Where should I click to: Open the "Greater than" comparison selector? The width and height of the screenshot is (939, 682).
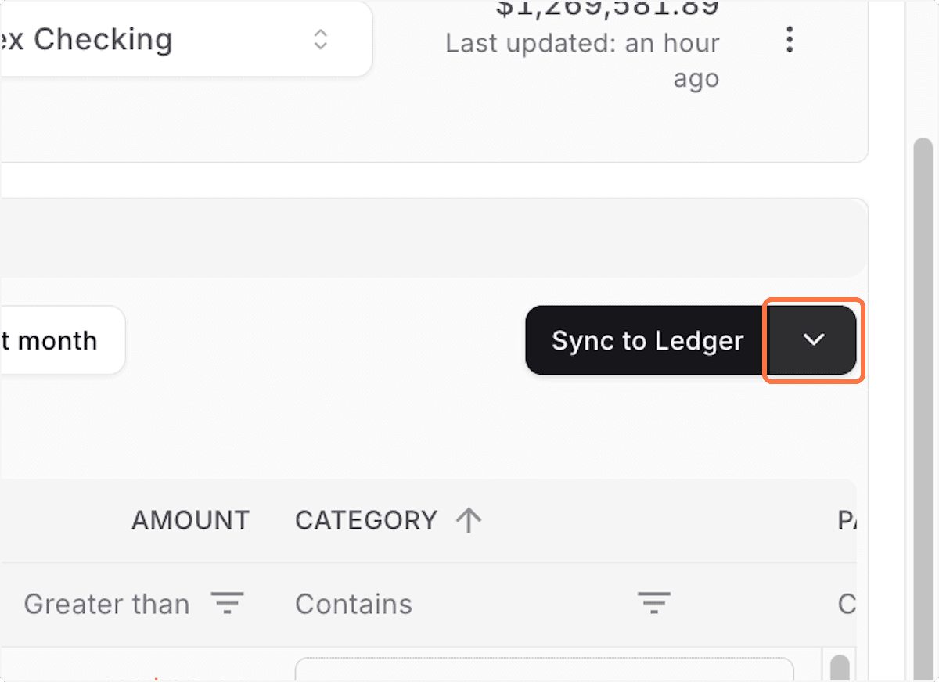pos(107,603)
